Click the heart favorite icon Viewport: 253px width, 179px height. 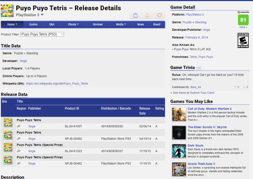[x=159, y=15]
